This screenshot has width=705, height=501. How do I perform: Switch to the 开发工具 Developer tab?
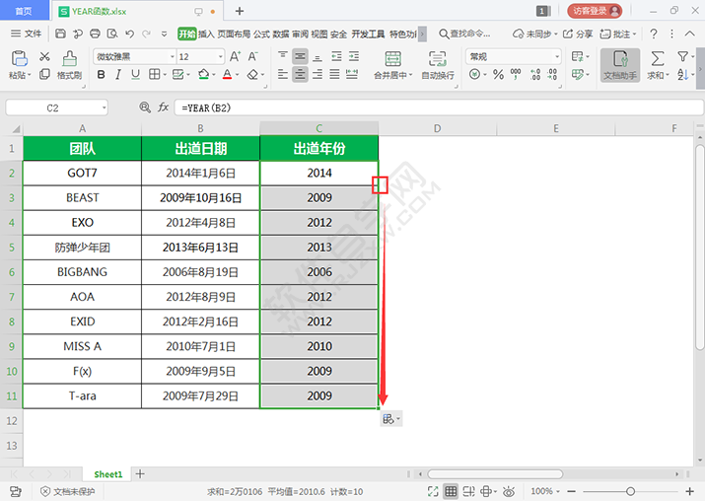click(x=368, y=35)
